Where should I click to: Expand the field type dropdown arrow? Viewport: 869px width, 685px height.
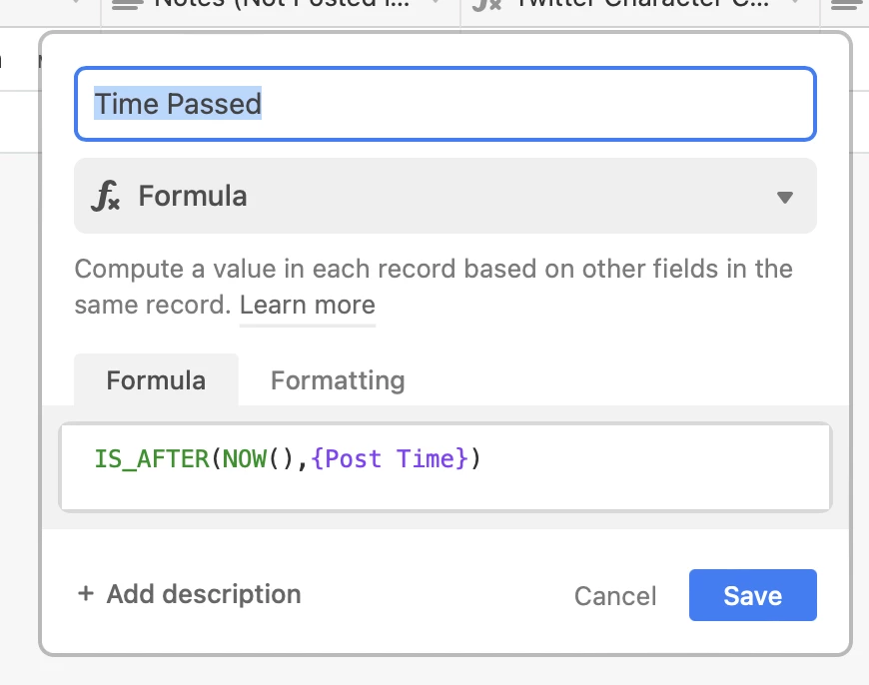pos(785,197)
